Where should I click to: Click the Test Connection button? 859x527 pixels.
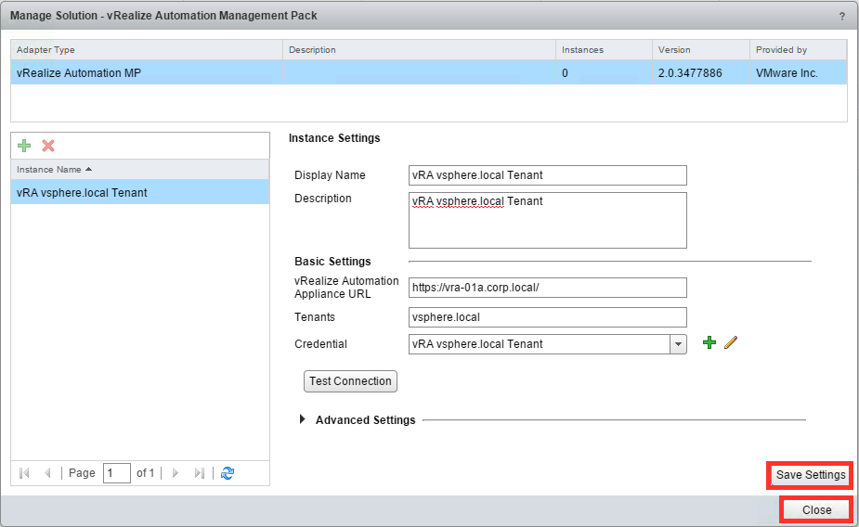tap(351, 381)
